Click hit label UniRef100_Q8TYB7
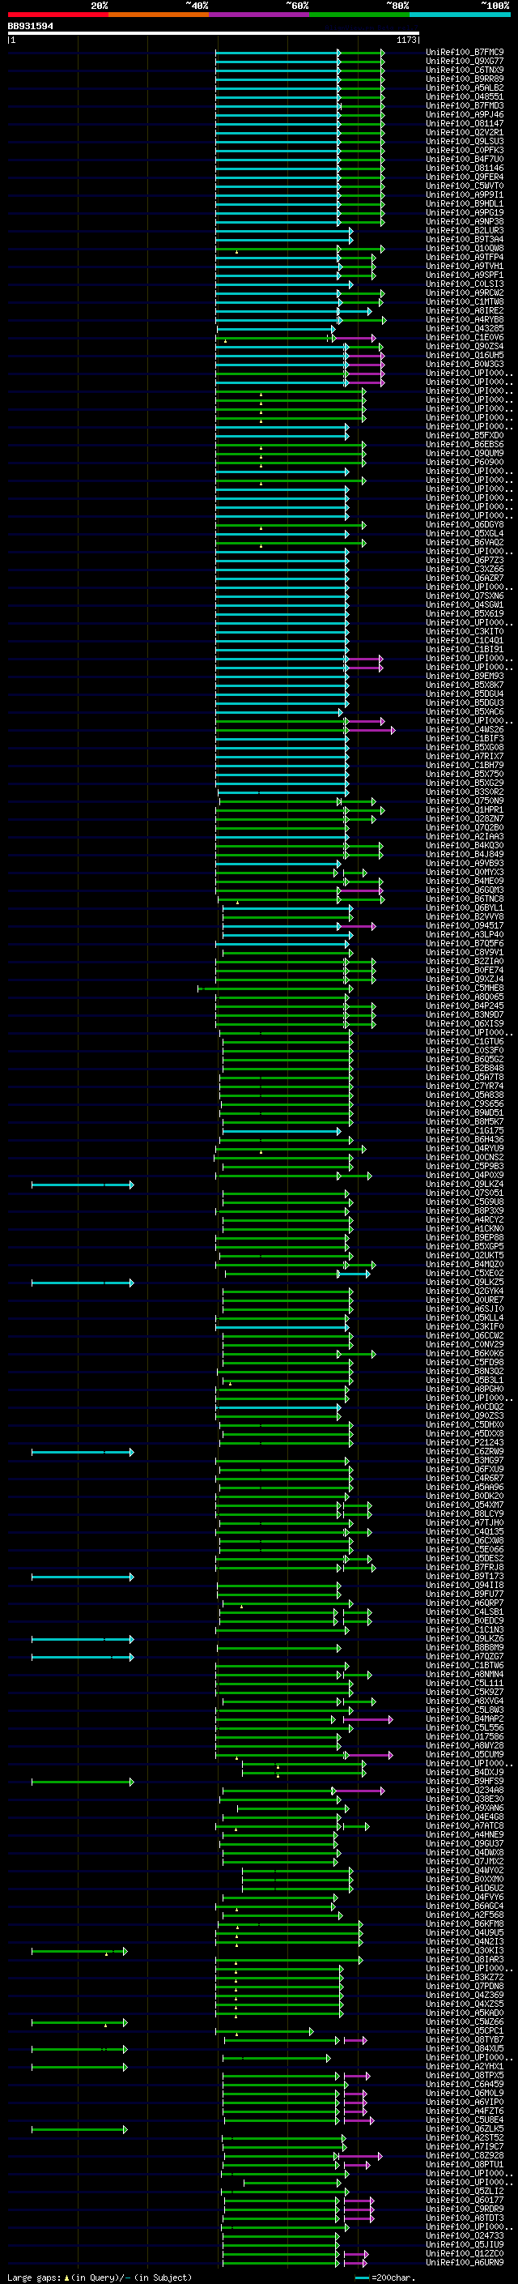Viewport: 518px width, 2284px height. tap(465, 2039)
